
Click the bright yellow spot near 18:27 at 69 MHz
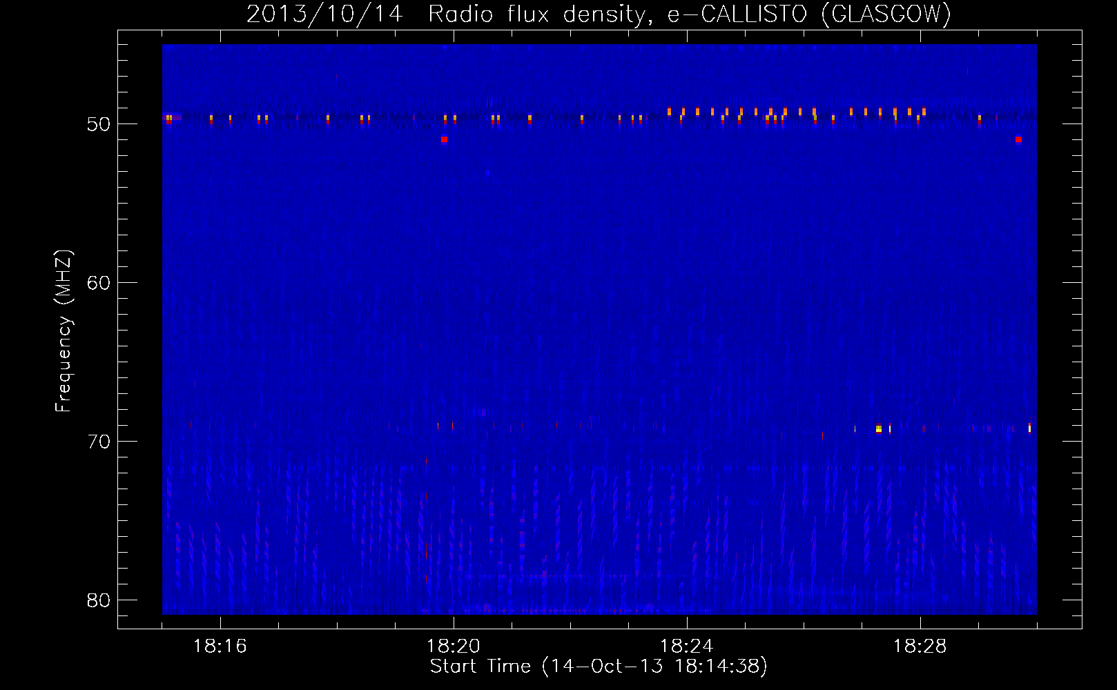pyautogui.click(x=879, y=429)
